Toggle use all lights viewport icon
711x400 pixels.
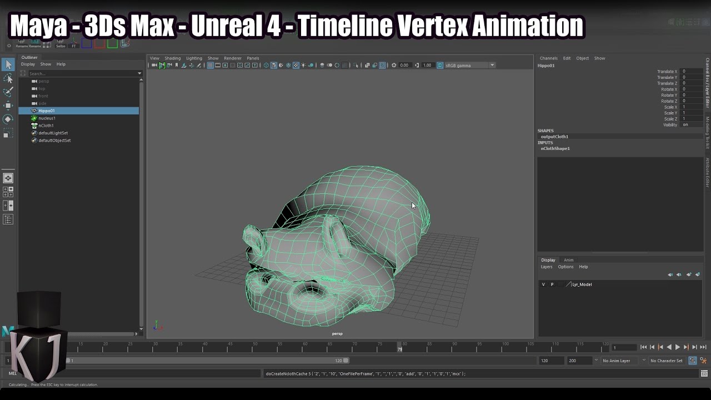(x=303, y=65)
